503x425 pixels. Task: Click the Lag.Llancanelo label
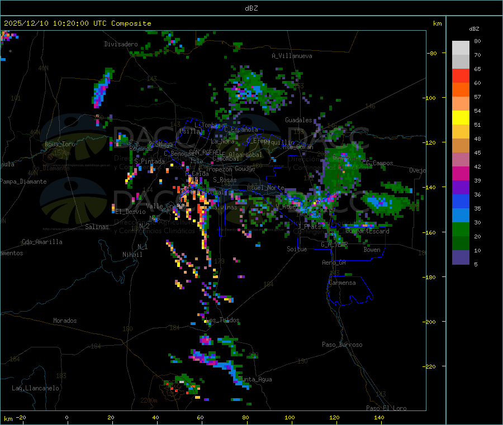tap(36, 388)
